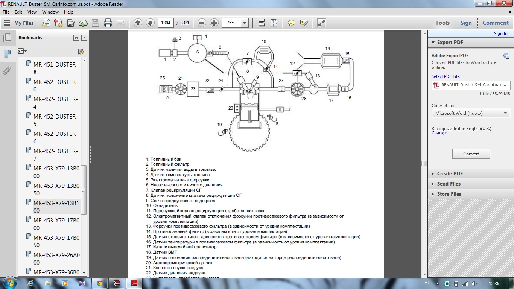Click the page number field showing 1804
Image resolution: width=514 pixels, height=289 pixels.
click(x=166, y=23)
